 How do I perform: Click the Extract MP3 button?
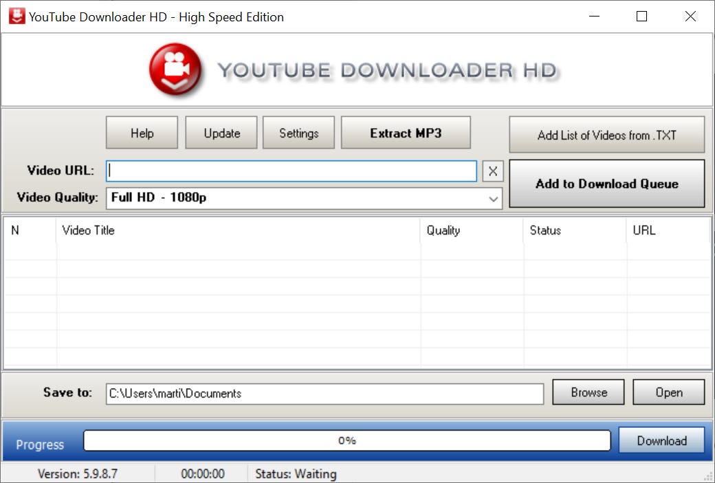(406, 133)
